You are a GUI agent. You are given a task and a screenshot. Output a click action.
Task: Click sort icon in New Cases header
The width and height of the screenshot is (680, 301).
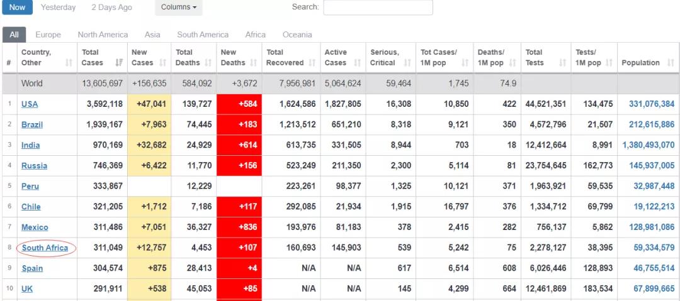(163, 63)
